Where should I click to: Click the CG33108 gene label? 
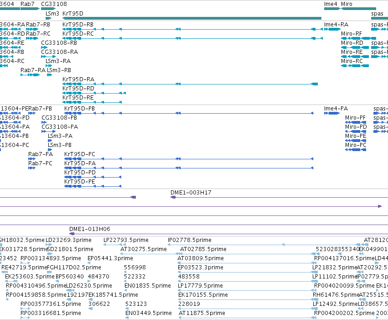pyautogui.click(x=54, y=4)
